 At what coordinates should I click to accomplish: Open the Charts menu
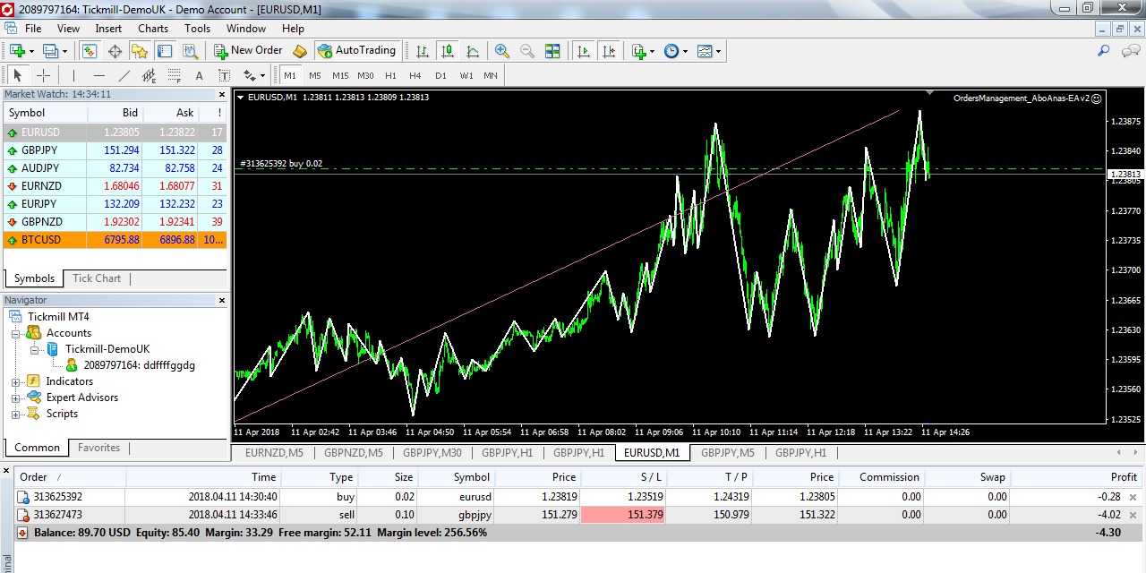(153, 29)
